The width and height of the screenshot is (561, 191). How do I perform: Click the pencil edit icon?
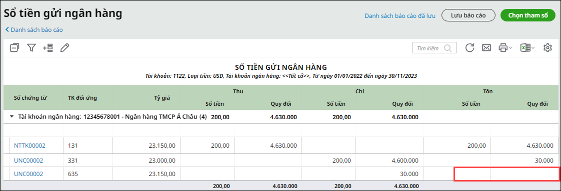pyautogui.click(x=64, y=48)
